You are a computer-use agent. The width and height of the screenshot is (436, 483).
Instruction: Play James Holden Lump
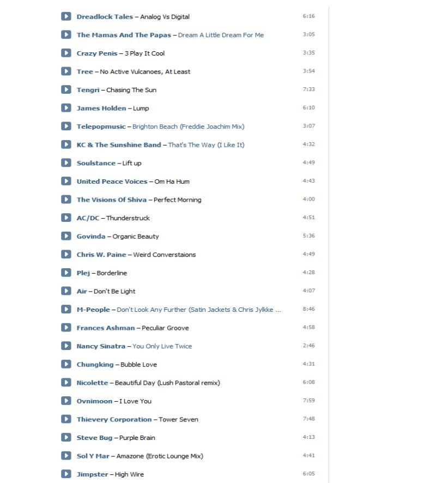point(66,107)
